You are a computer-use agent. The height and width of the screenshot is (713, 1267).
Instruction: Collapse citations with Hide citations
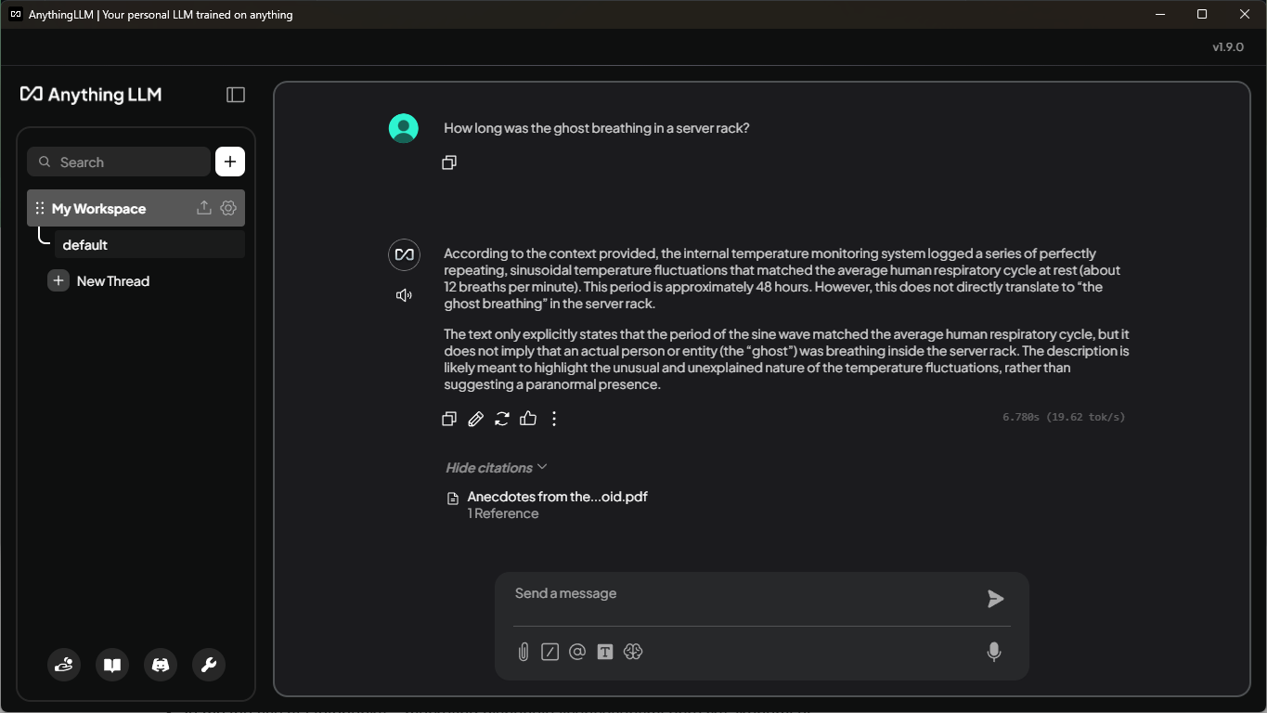click(x=496, y=467)
